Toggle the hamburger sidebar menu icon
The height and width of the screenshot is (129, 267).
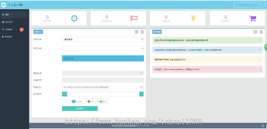pyautogui.click(x=3, y=5)
